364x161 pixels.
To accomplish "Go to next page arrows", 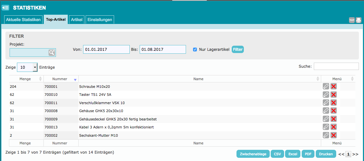I will (355, 154).
